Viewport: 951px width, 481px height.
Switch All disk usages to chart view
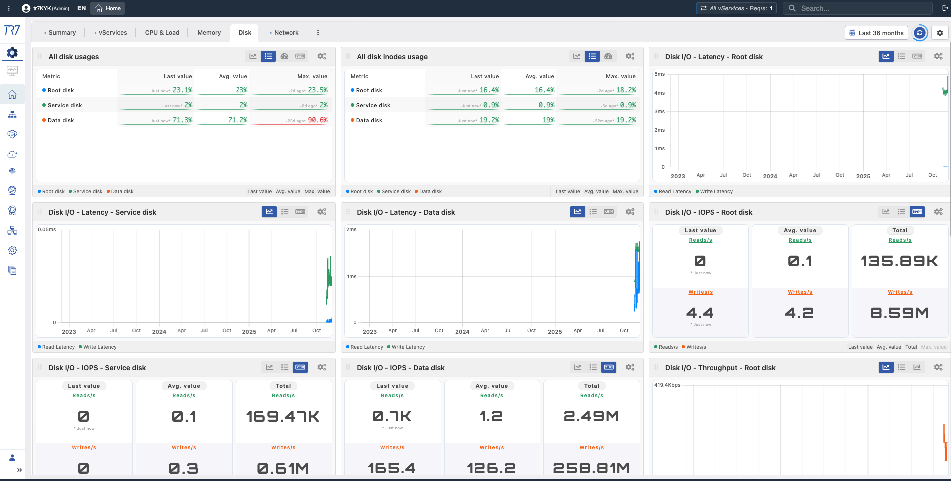pyautogui.click(x=253, y=56)
